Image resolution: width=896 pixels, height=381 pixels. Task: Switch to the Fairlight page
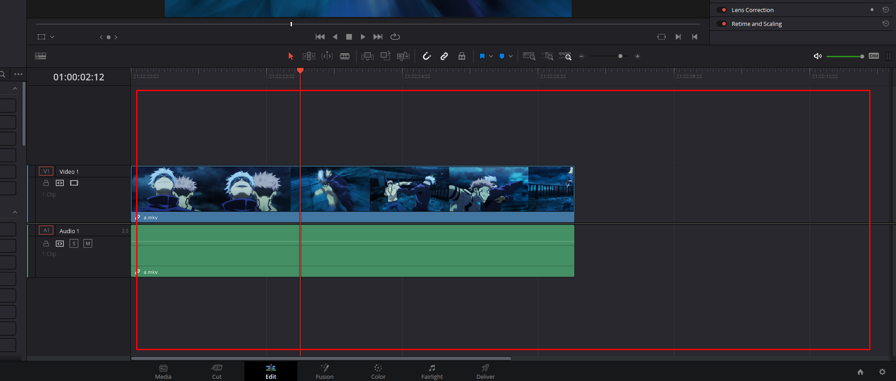tap(432, 372)
